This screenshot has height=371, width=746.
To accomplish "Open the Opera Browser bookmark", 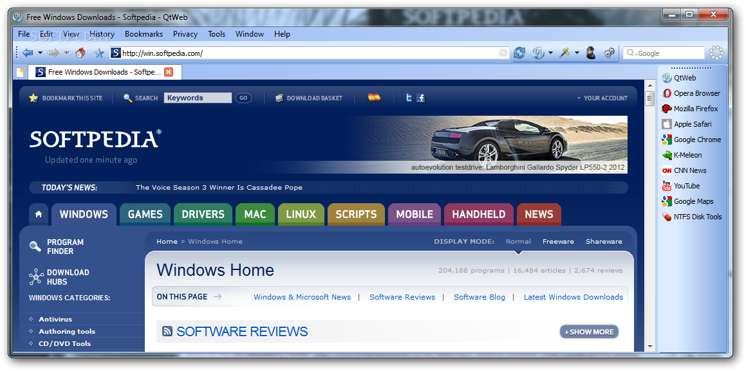I will 691,93.
